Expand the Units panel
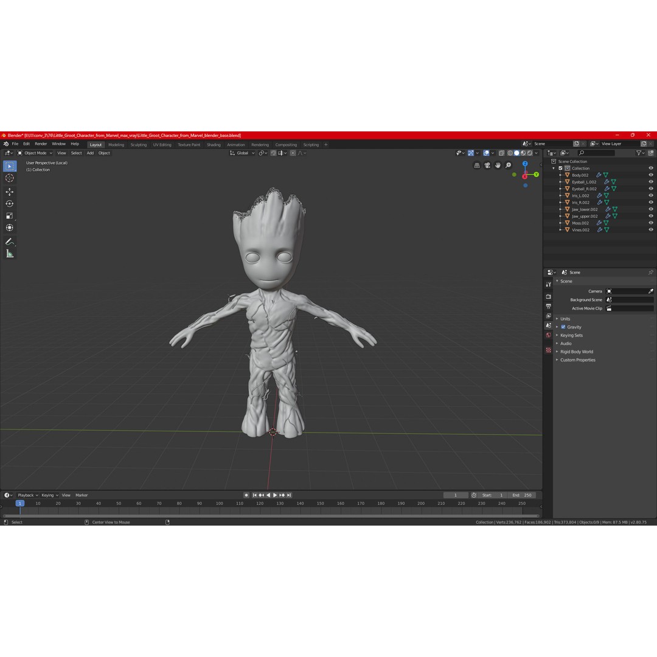 click(x=565, y=319)
